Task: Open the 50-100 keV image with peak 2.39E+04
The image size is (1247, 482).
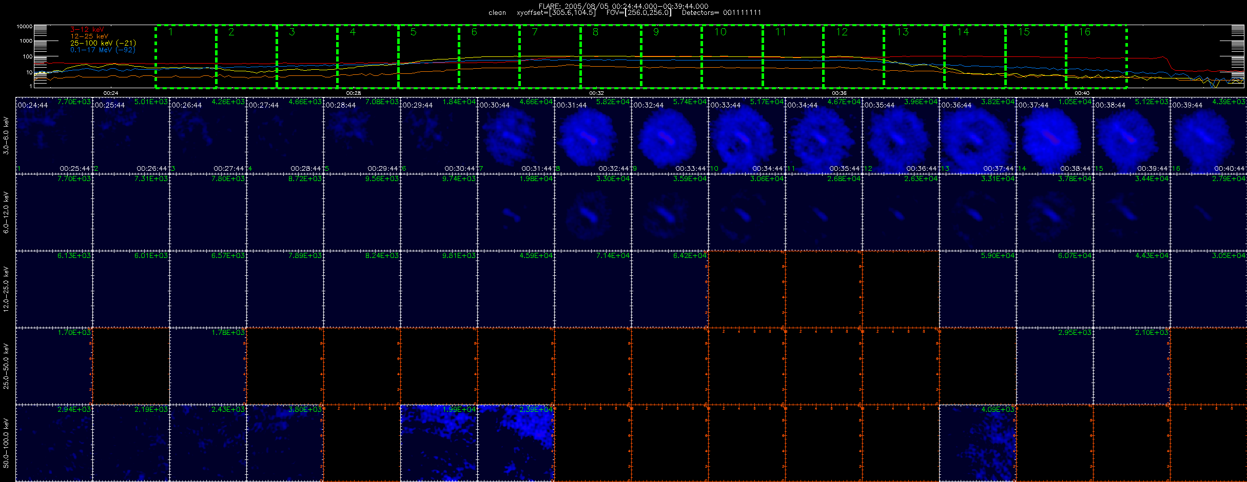Action: (x=516, y=443)
